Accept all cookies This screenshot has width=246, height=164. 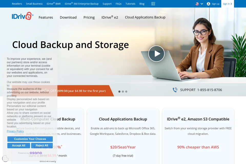coord(19,146)
